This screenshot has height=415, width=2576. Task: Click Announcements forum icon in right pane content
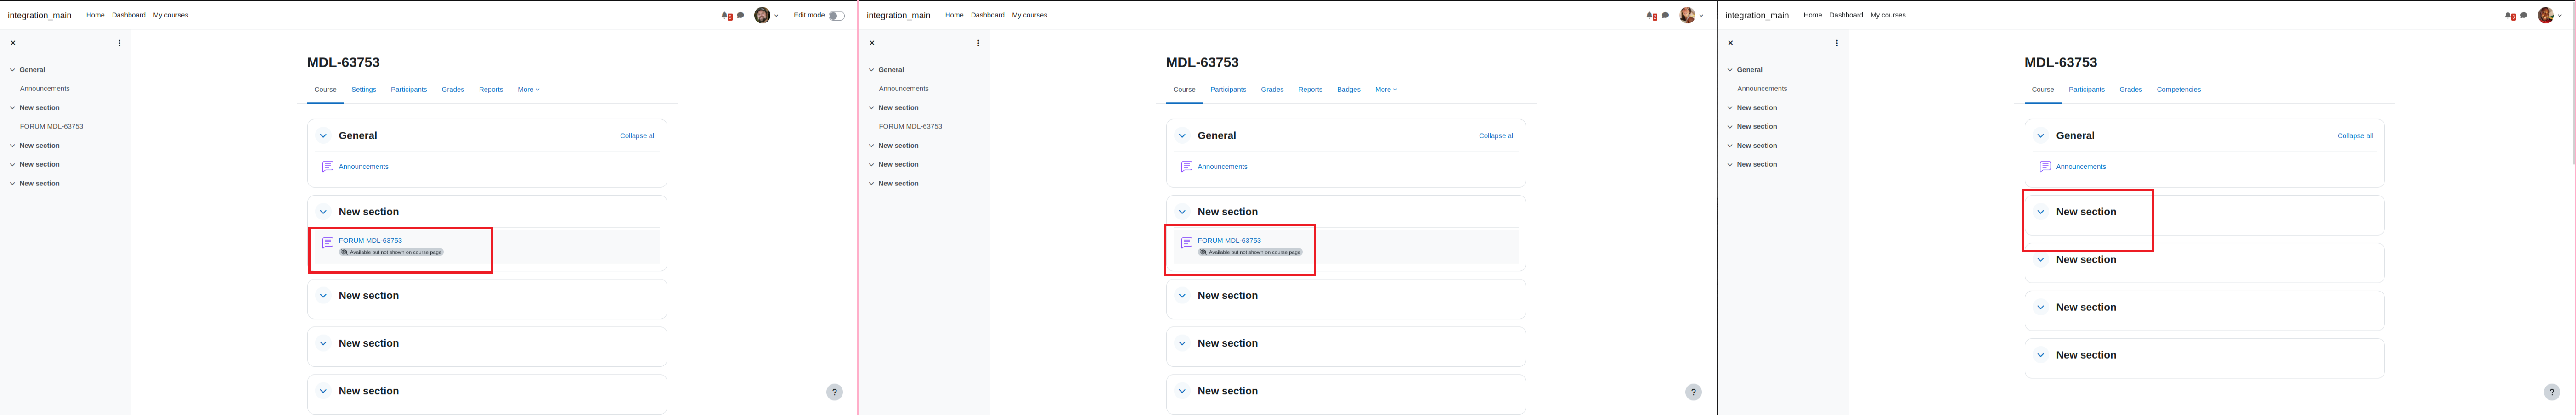2045,167
